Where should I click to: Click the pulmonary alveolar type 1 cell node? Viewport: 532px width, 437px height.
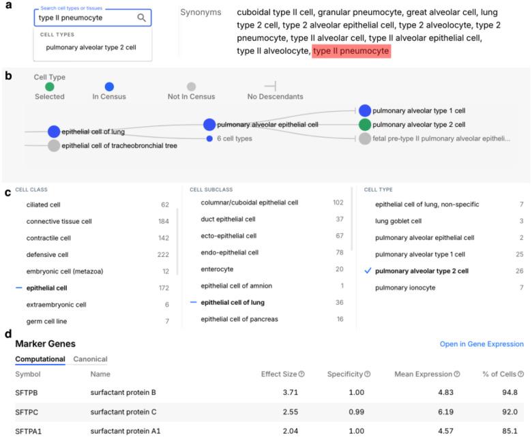(x=365, y=110)
